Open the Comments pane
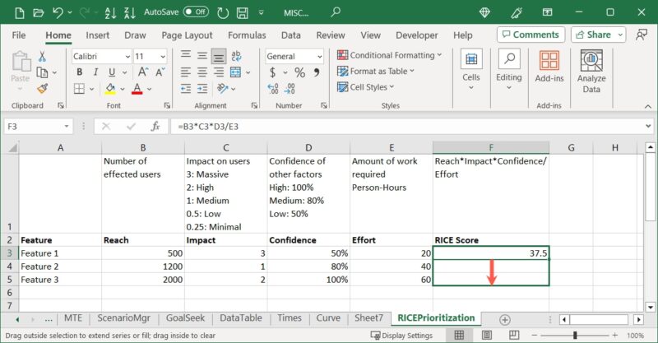Screen dimensions: 658x343 point(531,35)
